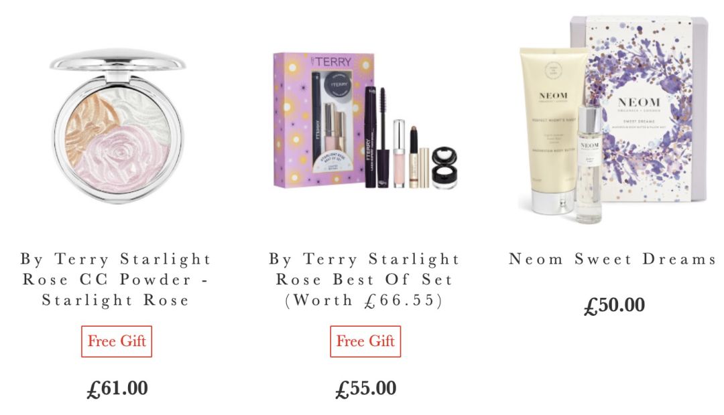724x415 pixels.
Task: Select the By Terry Starlight Rose Best Of Set title
Action: (x=365, y=279)
